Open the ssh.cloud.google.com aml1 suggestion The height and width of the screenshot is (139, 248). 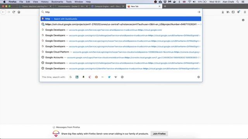coord(121,24)
